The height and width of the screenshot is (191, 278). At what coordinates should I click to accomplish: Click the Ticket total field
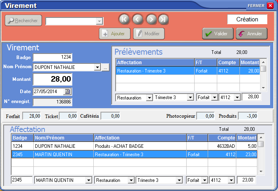click(x=68, y=116)
